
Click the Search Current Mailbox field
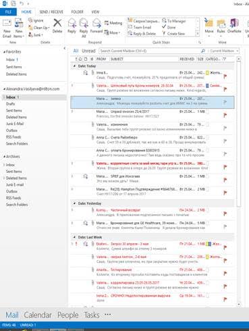pos(150,51)
